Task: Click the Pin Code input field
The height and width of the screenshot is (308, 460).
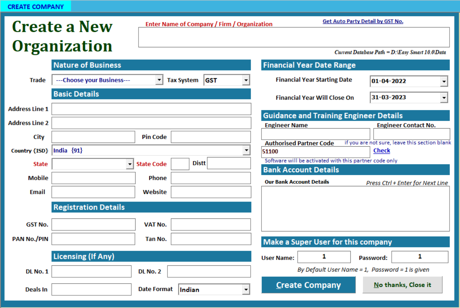Action: pyautogui.click(x=210, y=137)
